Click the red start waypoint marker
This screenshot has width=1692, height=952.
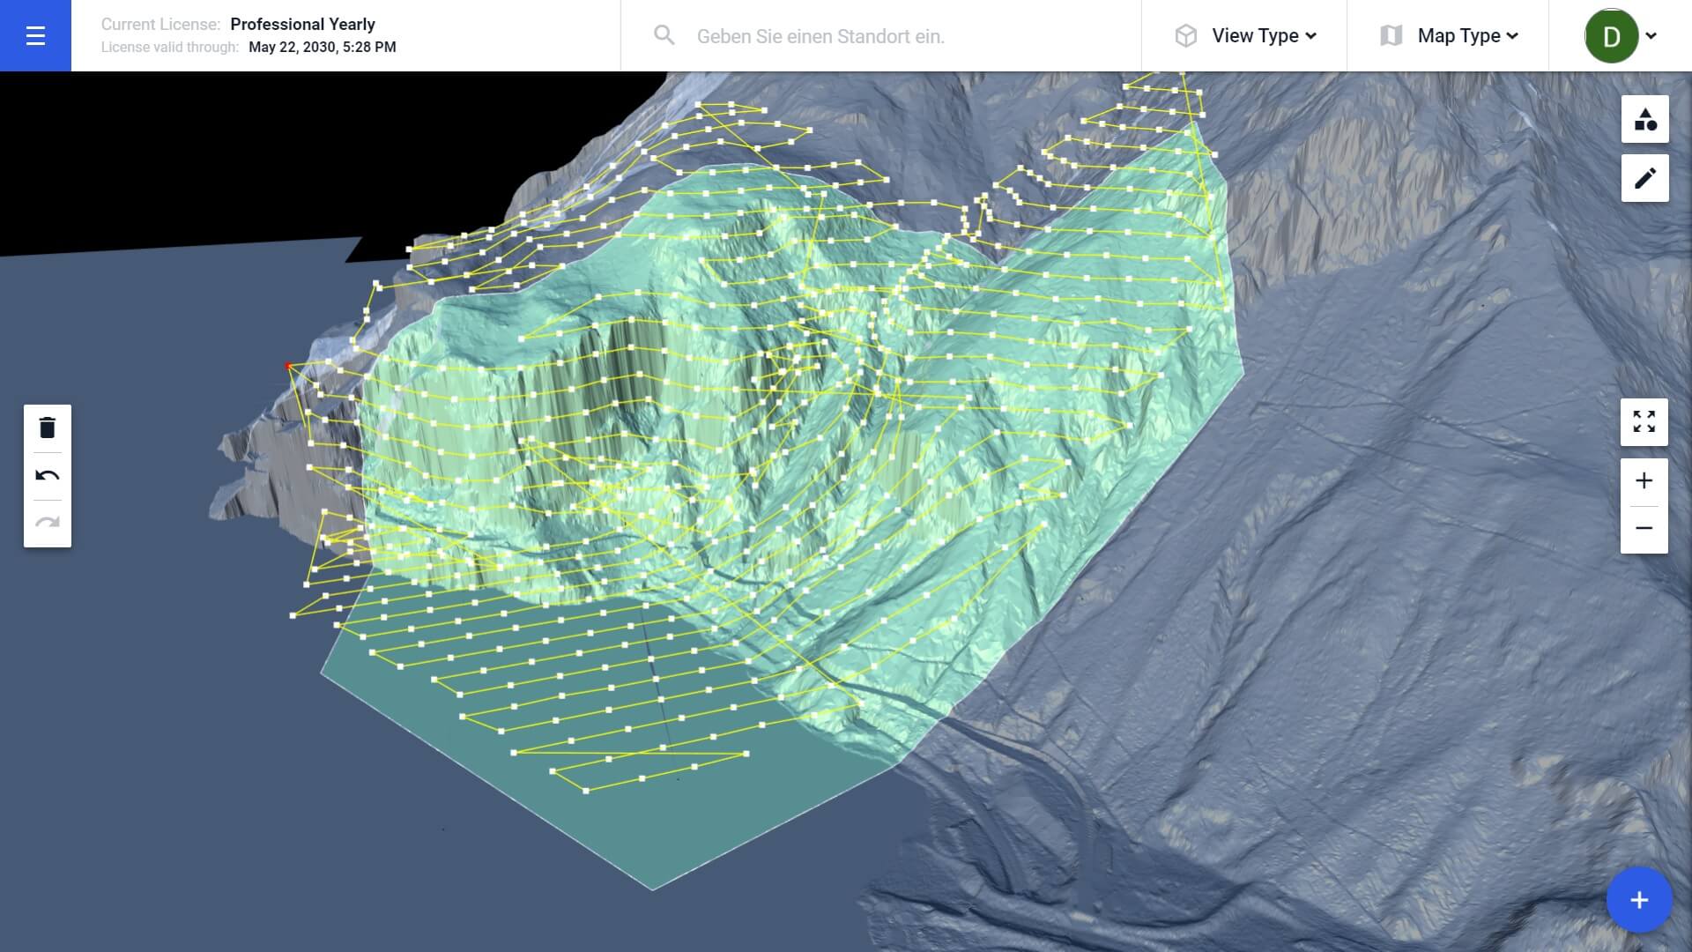point(288,365)
